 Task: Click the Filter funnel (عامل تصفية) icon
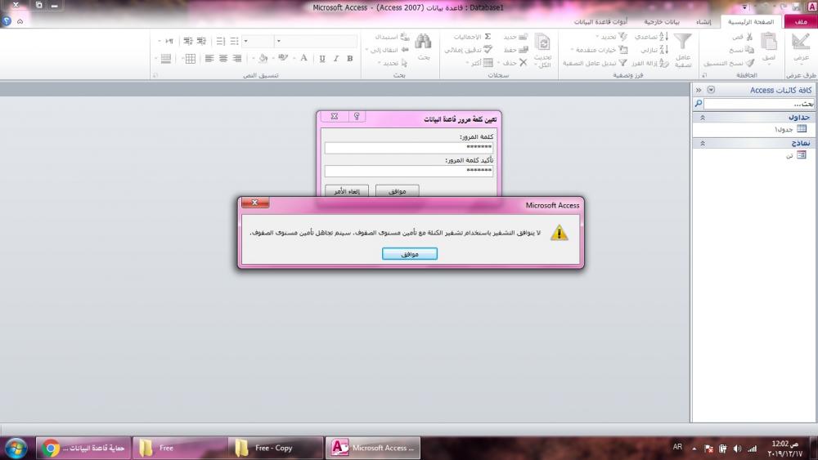pos(682,42)
